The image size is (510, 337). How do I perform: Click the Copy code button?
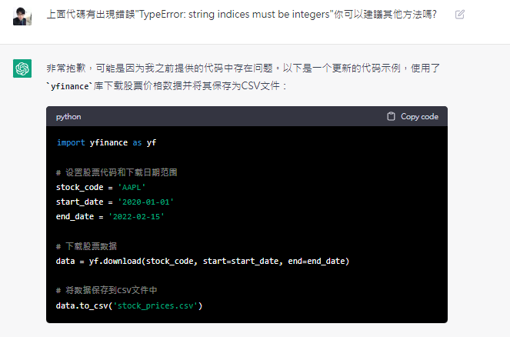413,116
